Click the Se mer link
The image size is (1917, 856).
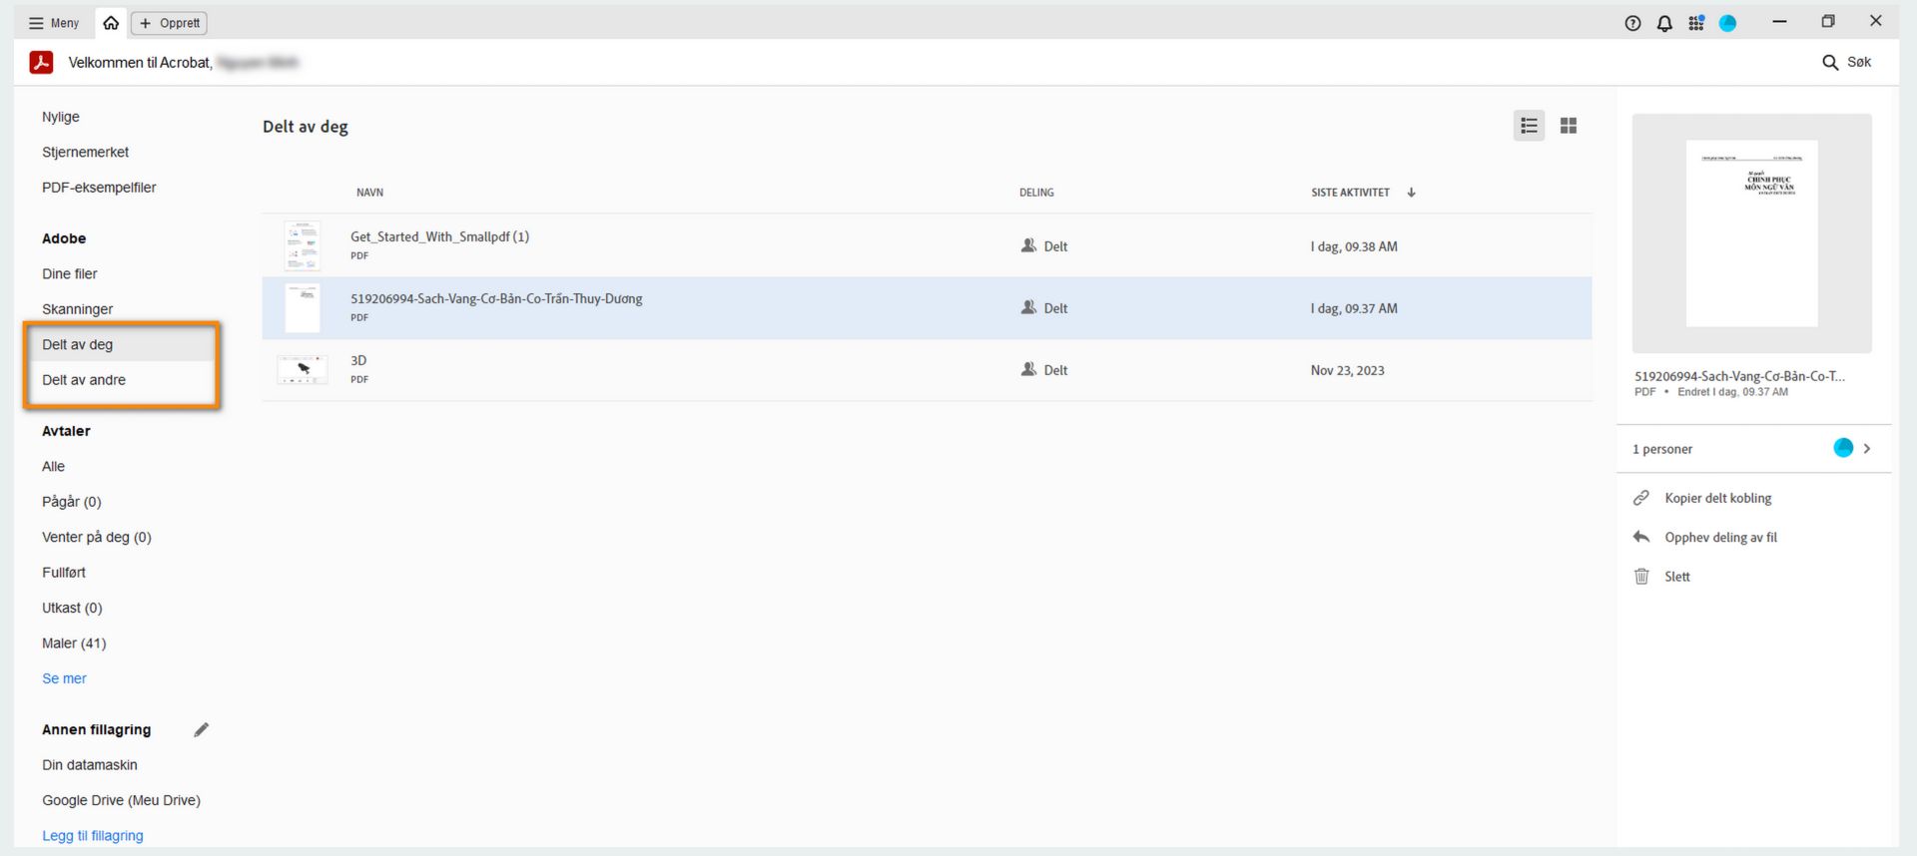point(64,678)
